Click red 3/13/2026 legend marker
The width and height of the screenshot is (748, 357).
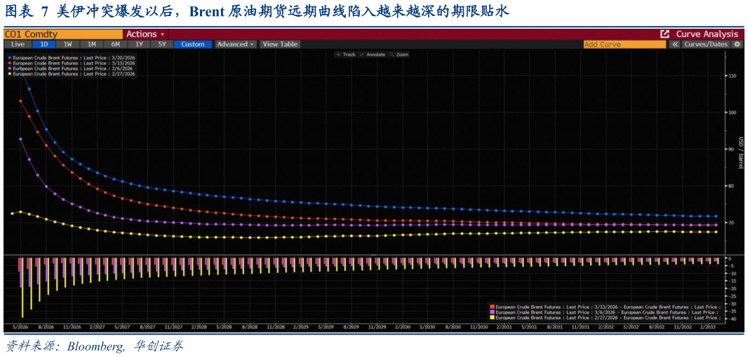pyautogui.click(x=9, y=64)
